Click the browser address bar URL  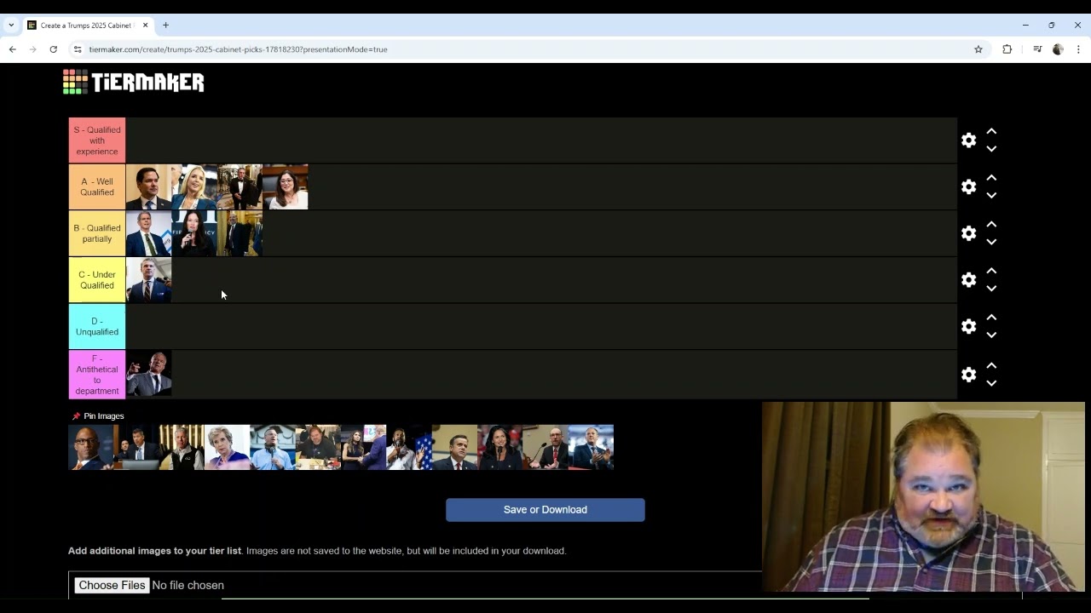click(x=238, y=49)
